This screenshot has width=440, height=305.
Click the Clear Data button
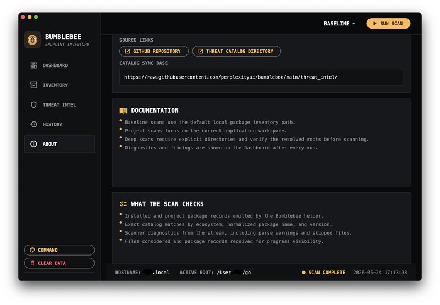pos(59,263)
